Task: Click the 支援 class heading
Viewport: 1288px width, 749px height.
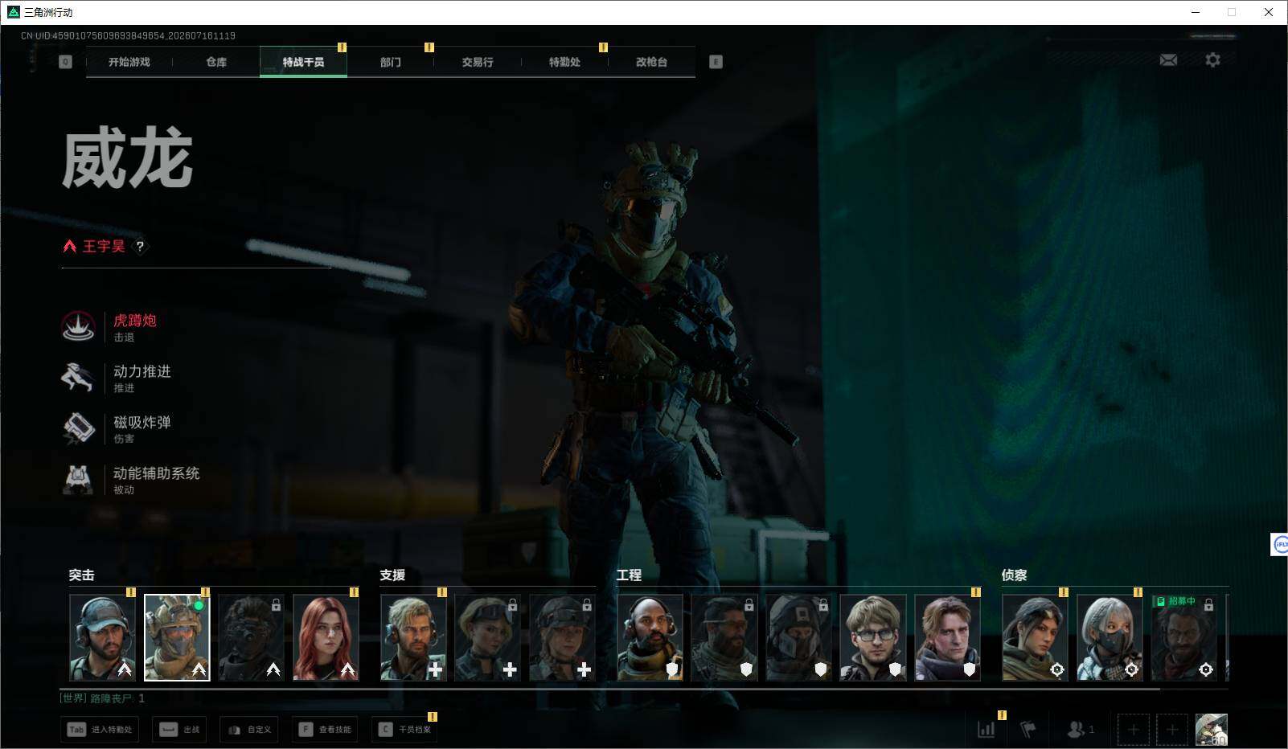Action: pyautogui.click(x=392, y=575)
